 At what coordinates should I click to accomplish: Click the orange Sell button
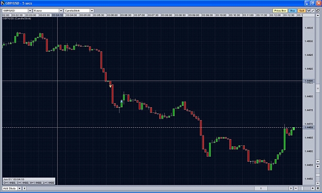(x=302, y=11)
